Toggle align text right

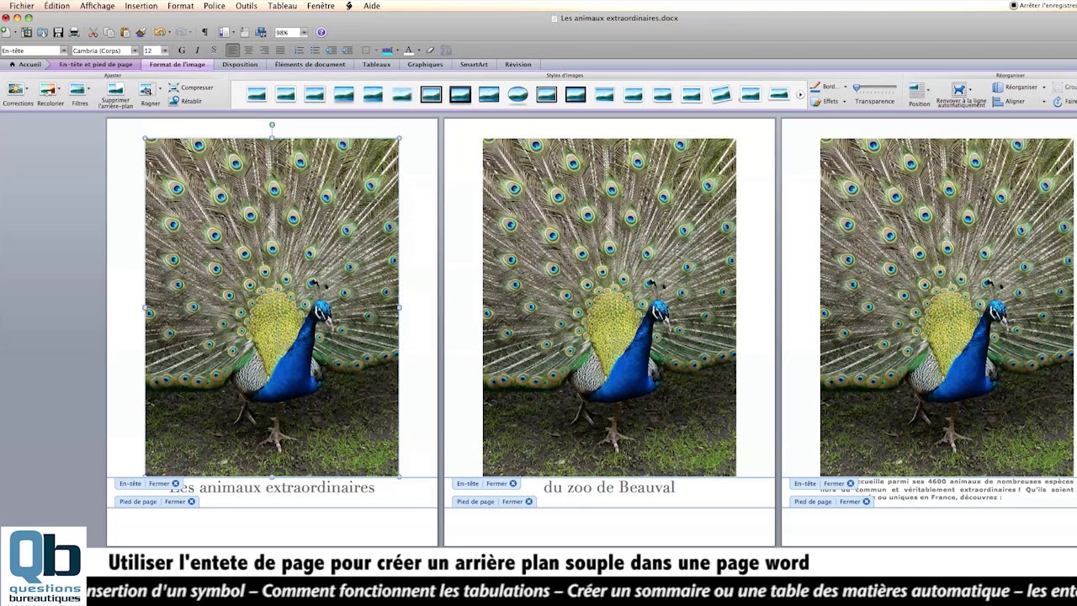pos(264,50)
